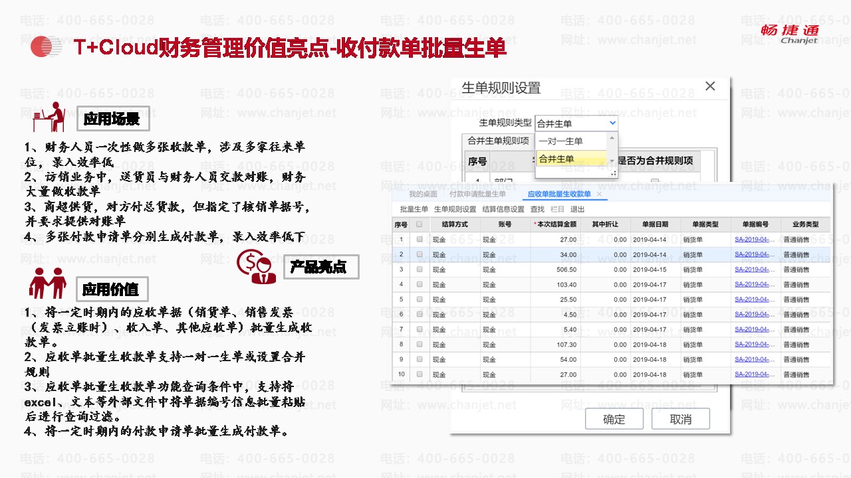Open the 生单规则类型 combo box
The width and height of the screenshot is (851, 478).
point(576,123)
